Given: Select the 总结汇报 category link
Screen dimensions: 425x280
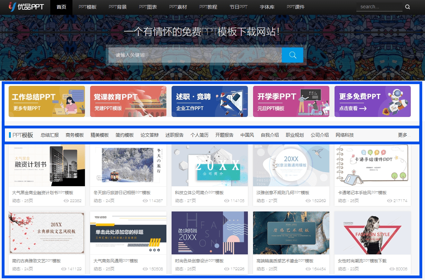Looking at the screenshot, I should (50, 135).
